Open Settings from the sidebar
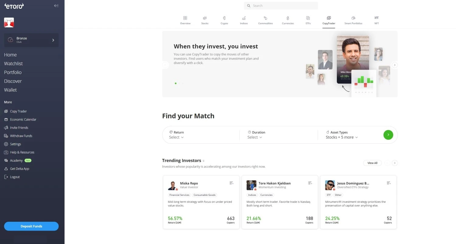This screenshot has height=244, width=456. [x=6, y=144]
